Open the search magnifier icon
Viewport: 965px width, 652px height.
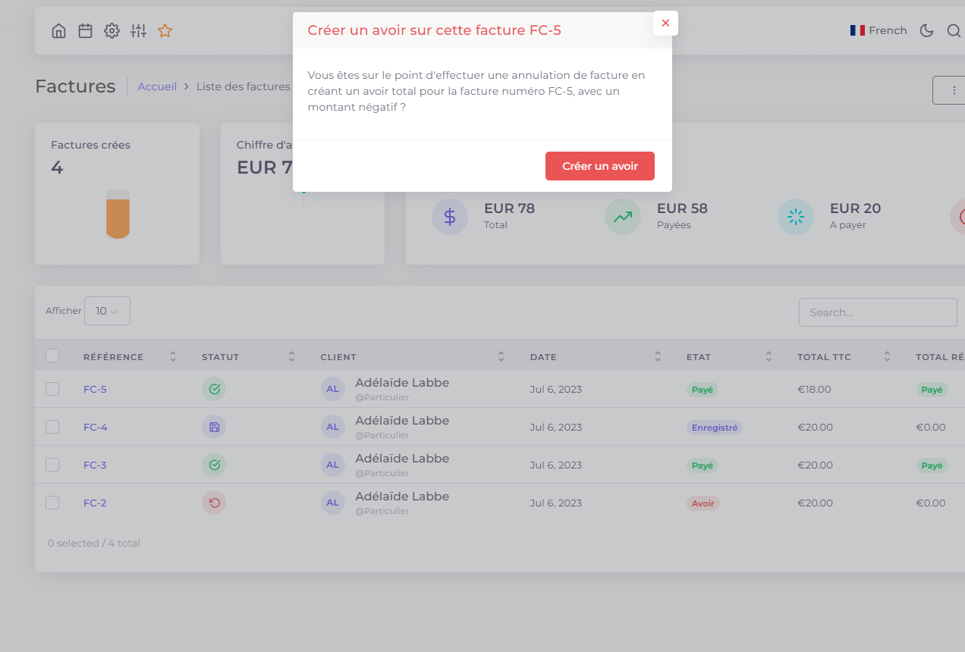pos(954,30)
